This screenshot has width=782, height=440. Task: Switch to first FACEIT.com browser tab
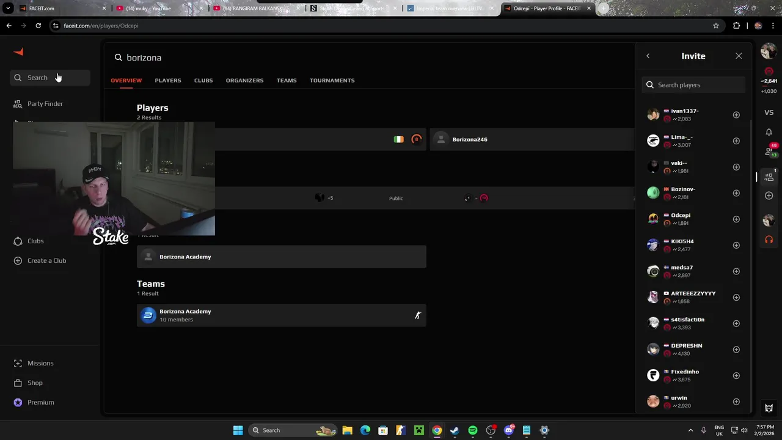[x=62, y=9]
